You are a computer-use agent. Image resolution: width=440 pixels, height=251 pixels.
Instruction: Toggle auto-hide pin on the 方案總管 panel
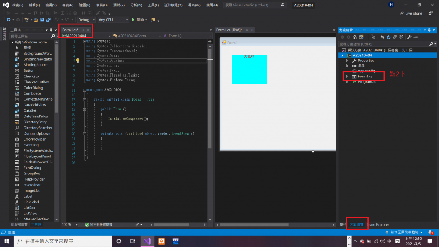429,30
